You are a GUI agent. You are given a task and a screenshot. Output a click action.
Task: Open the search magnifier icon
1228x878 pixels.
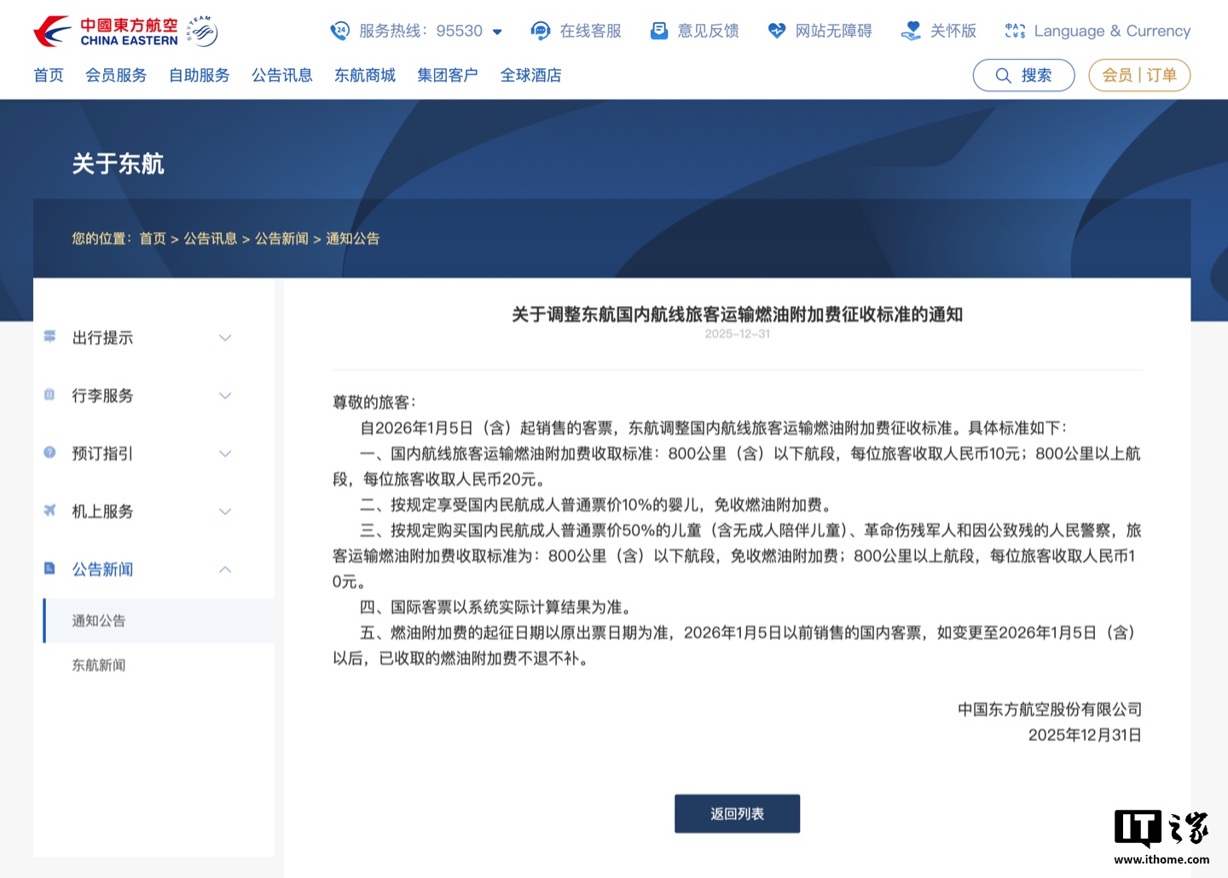click(1003, 75)
